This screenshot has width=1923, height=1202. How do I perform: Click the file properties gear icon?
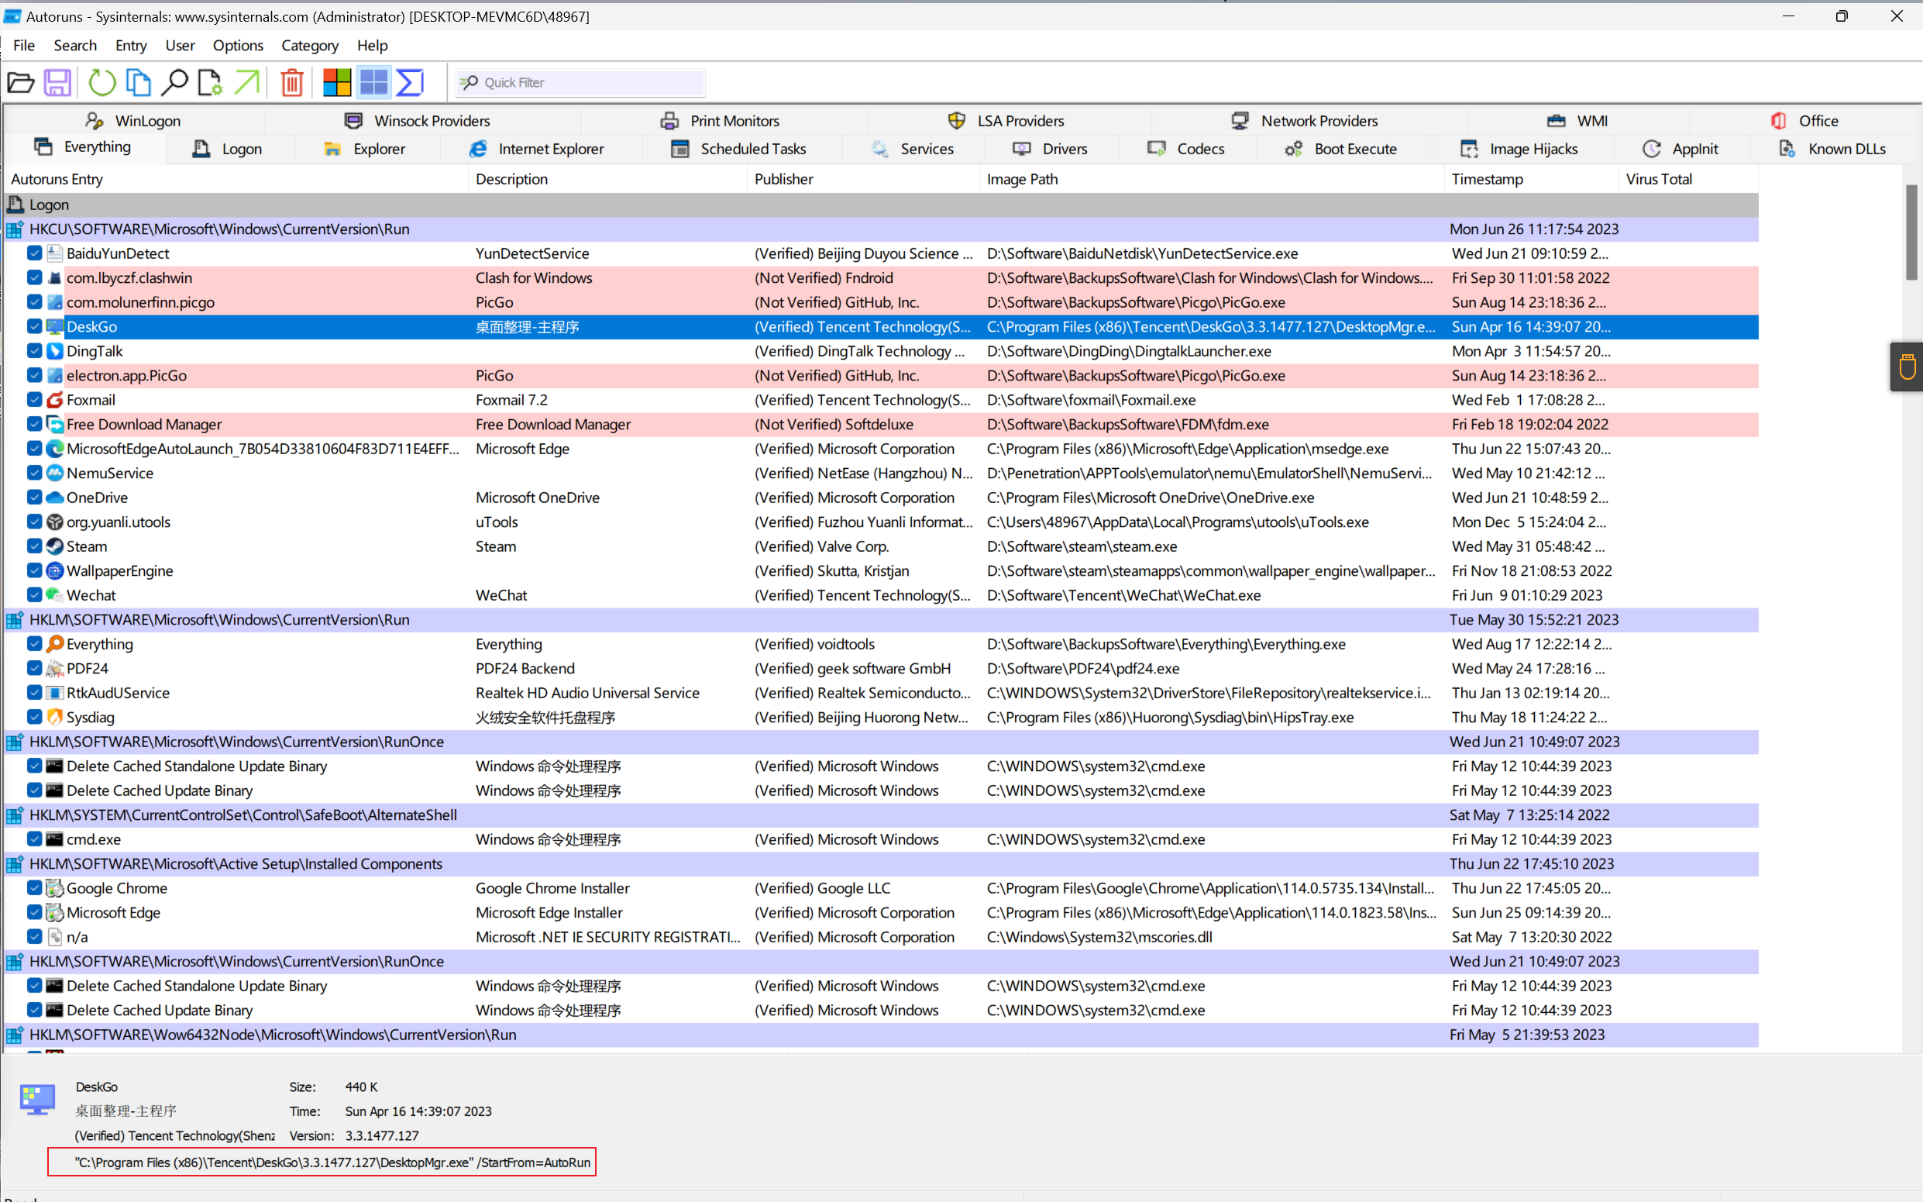click(x=210, y=82)
